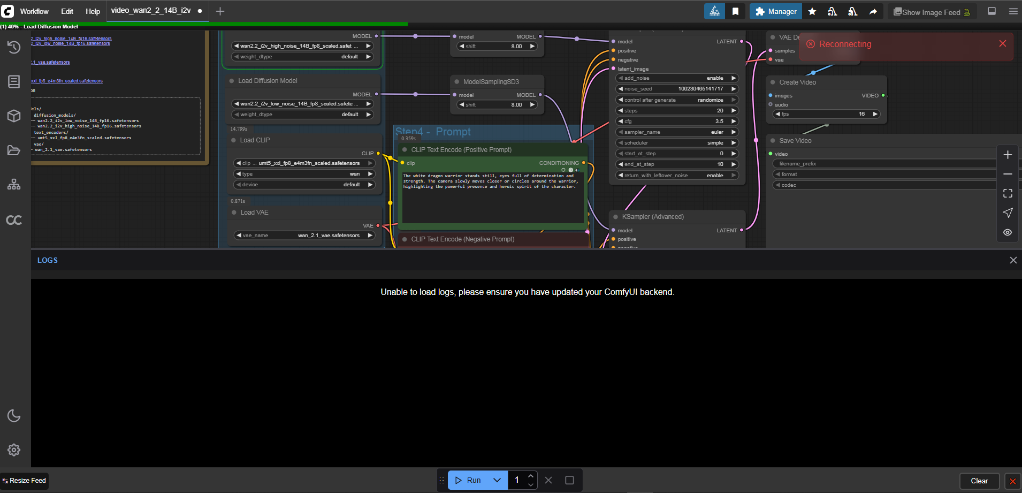
Task: Toggle link visibility with the eye icon
Action: click(x=1008, y=232)
